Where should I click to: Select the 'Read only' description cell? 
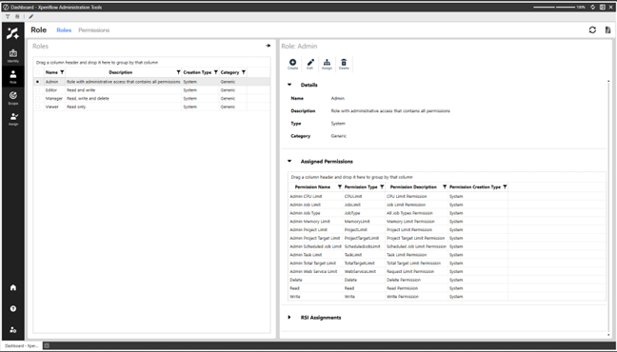(123, 107)
